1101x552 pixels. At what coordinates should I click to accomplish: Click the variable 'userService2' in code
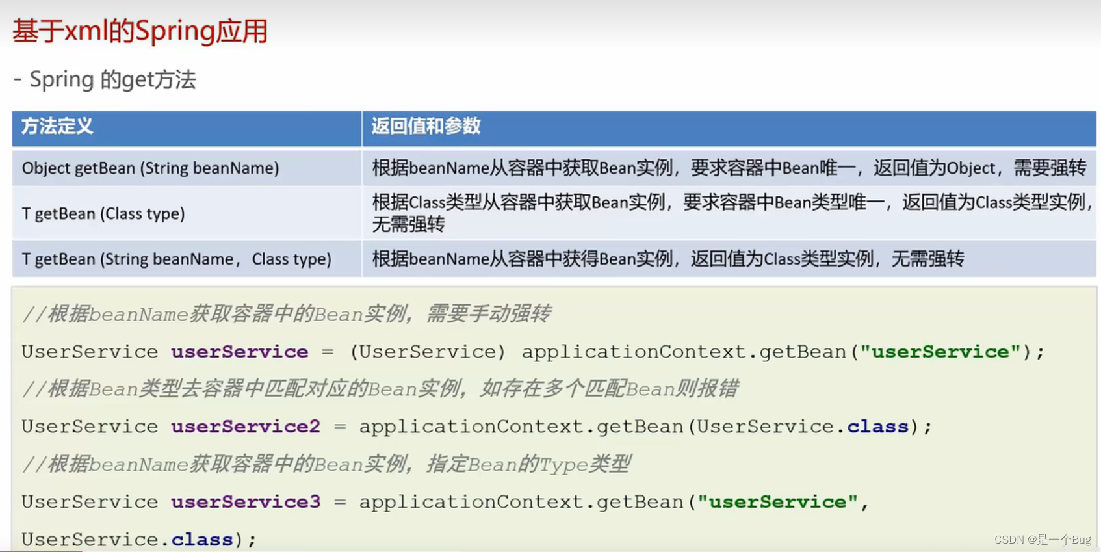click(246, 427)
